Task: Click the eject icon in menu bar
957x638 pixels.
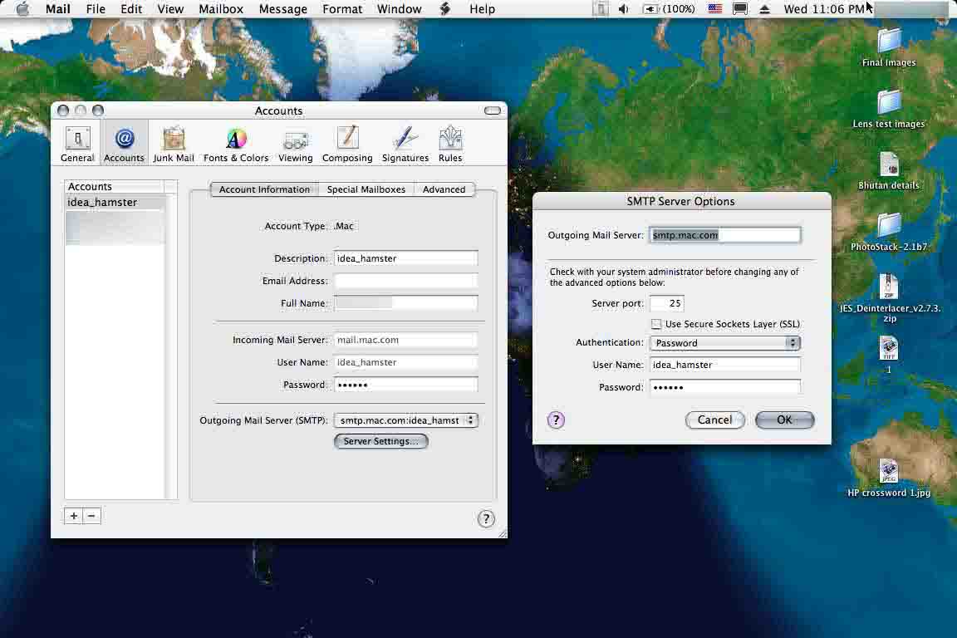Action: 764,9
